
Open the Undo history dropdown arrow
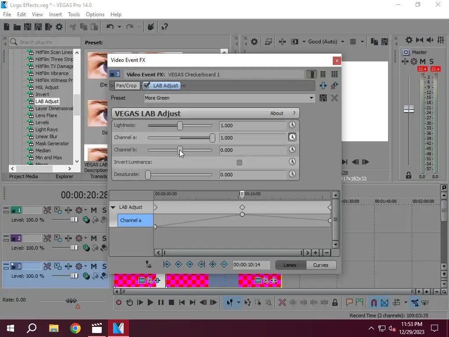[x=119, y=27]
